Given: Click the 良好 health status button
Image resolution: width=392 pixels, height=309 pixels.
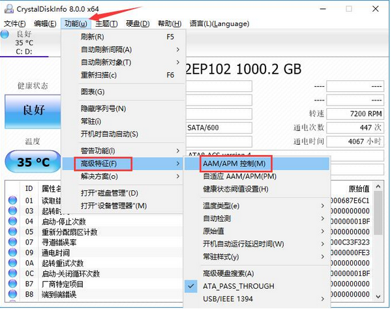Looking at the screenshot, I should tap(33, 111).
